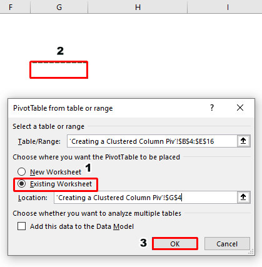Select column H header

(x=138, y=7)
